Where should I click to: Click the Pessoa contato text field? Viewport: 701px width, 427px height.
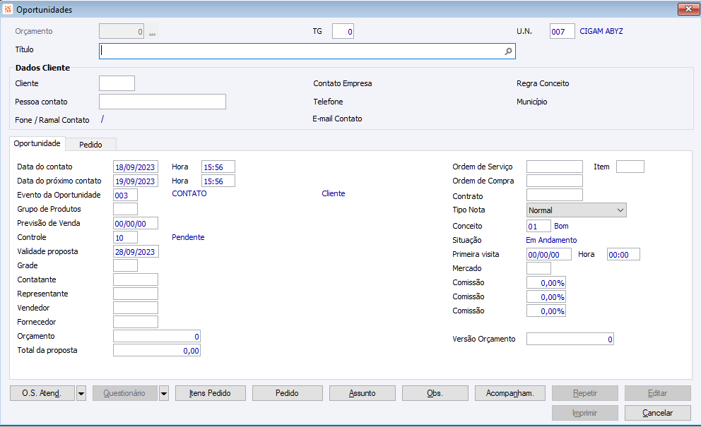tap(162, 102)
